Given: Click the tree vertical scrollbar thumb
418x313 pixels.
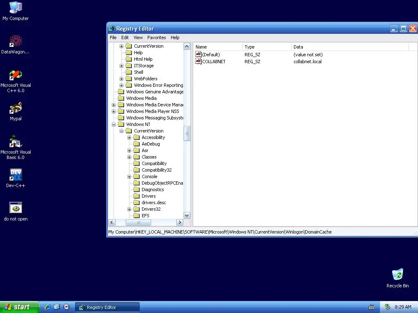Looking at the screenshot, I should tap(187, 133).
